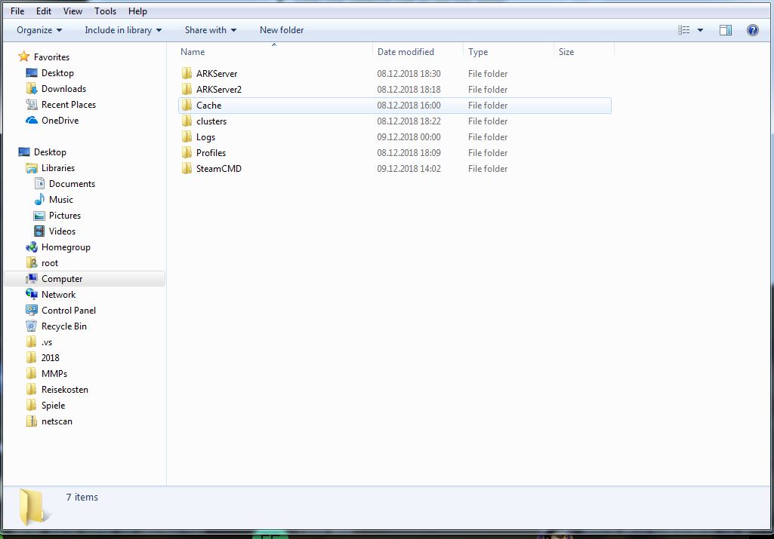Open the MMPs folder in sidebar
Screen dimensions: 774x539
coord(54,373)
